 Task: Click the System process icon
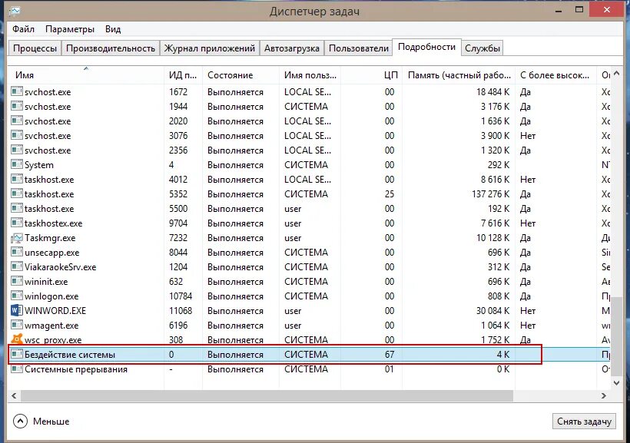pyautogui.click(x=17, y=164)
